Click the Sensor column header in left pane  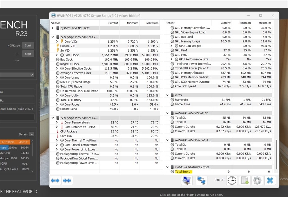75,23
